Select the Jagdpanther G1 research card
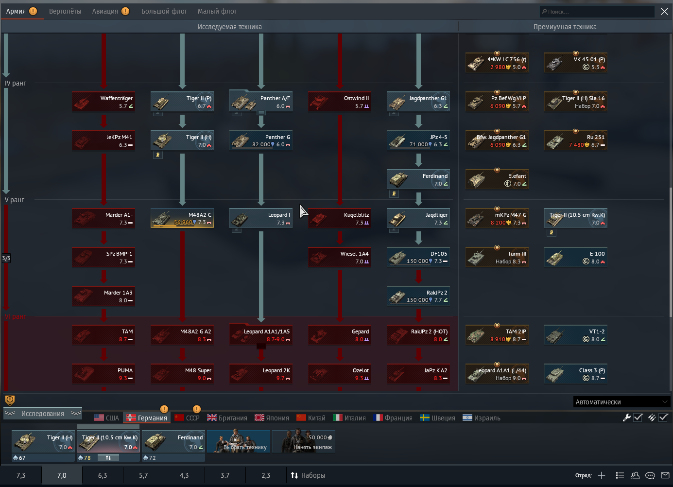Image resolution: width=673 pixels, height=487 pixels. [x=418, y=102]
